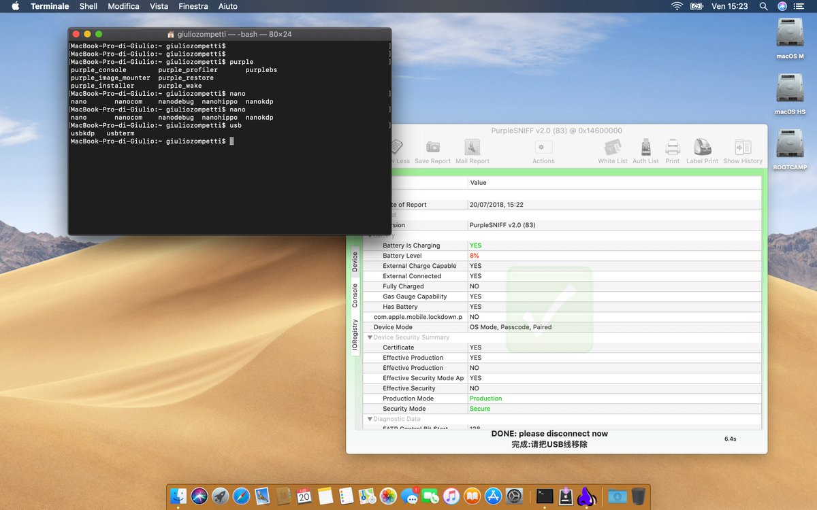Select the Has Battery row

coord(562,307)
